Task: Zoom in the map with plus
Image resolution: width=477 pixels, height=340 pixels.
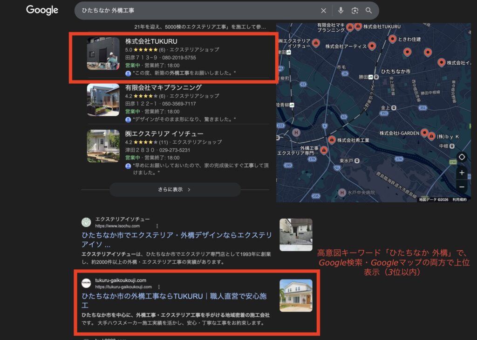Action: click(x=462, y=173)
